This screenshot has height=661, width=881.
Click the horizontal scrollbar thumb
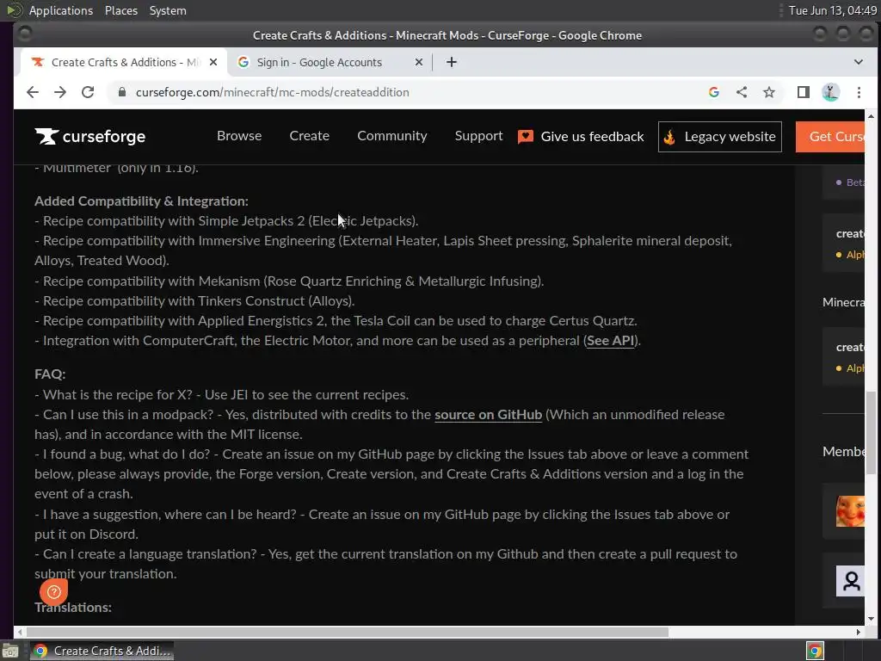point(348,632)
